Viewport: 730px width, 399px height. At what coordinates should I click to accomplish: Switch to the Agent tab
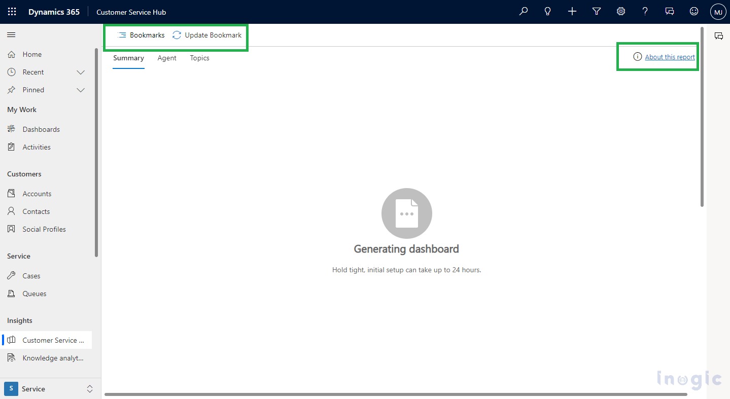[167, 58]
